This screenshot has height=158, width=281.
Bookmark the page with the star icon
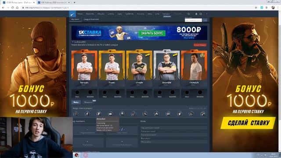click(x=256, y=8)
